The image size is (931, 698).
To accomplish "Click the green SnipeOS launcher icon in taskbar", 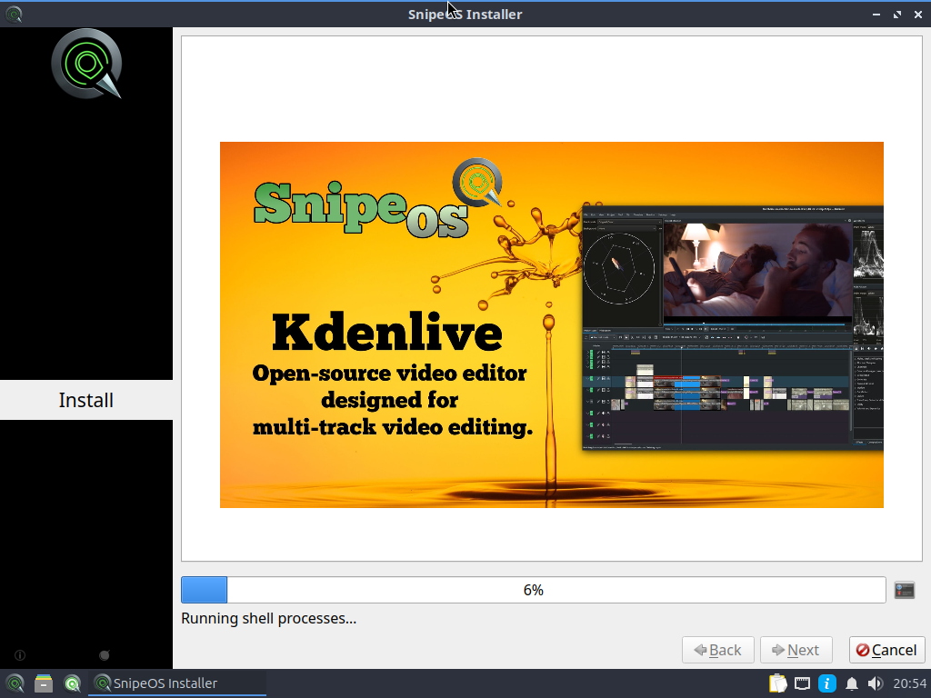I will pos(73,683).
